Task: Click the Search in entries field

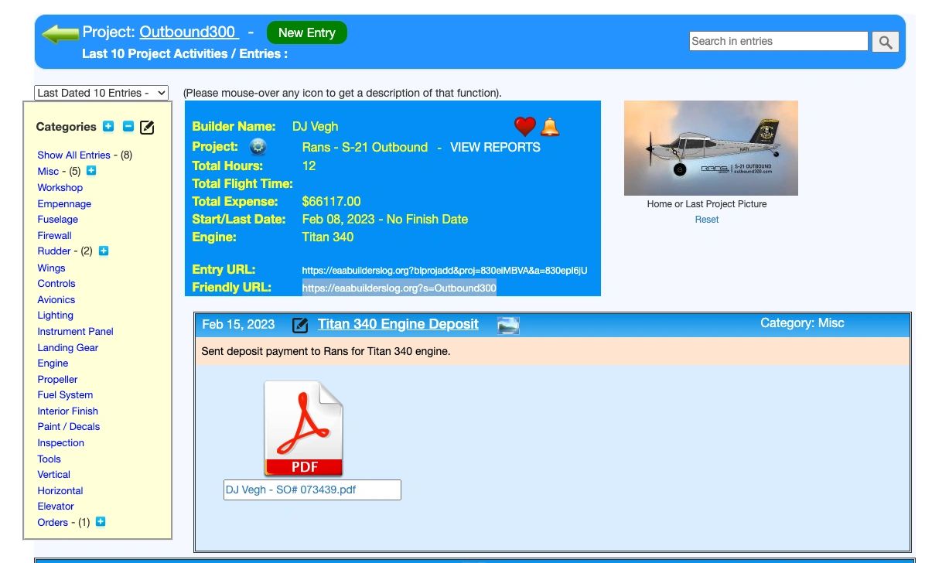Action: coord(778,42)
